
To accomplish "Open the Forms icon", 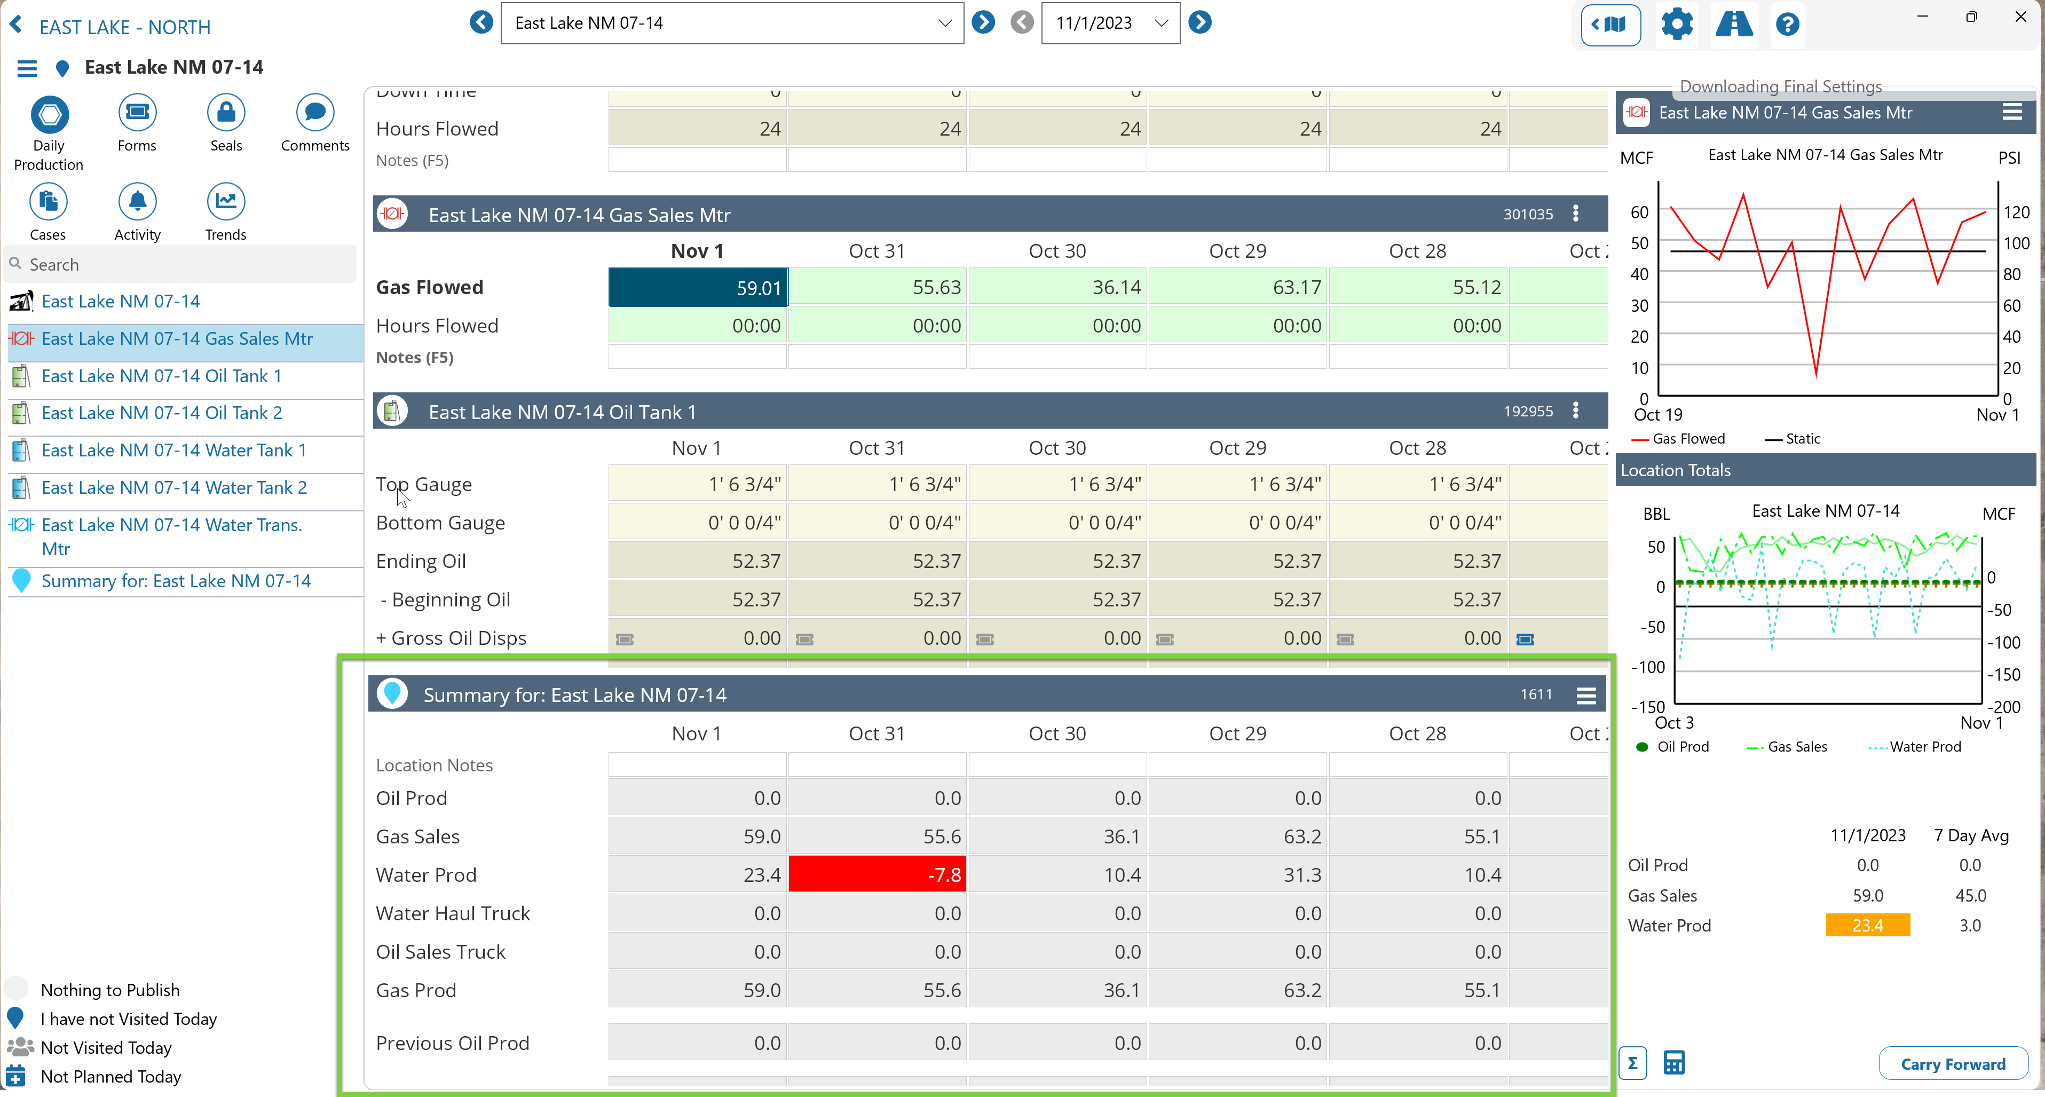I will [137, 113].
